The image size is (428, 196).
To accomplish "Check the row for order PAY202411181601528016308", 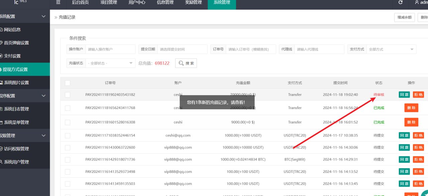I will (x=68, y=122).
